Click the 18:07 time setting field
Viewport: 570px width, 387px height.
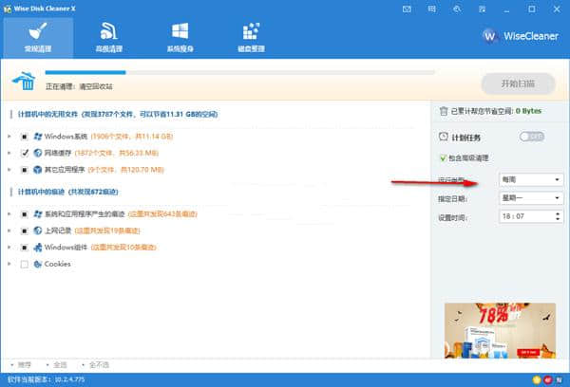pos(522,217)
